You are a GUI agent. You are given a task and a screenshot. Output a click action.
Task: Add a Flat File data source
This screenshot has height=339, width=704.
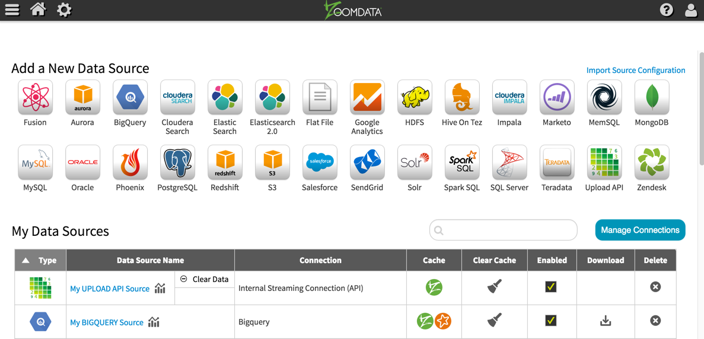(320, 97)
